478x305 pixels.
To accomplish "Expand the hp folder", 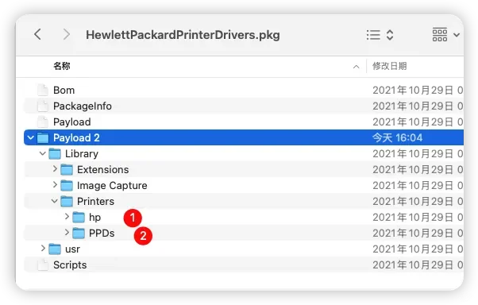I will pyautogui.click(x=67, y=217).
